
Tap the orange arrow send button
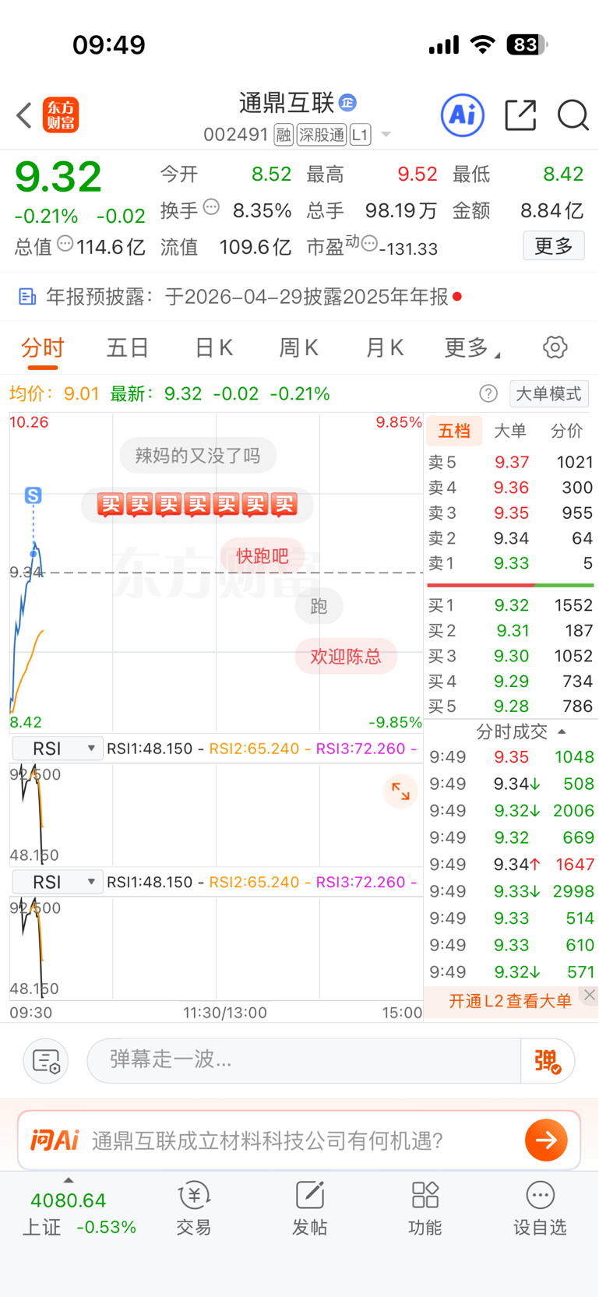pyautogui.click(x=546, y=1140)
